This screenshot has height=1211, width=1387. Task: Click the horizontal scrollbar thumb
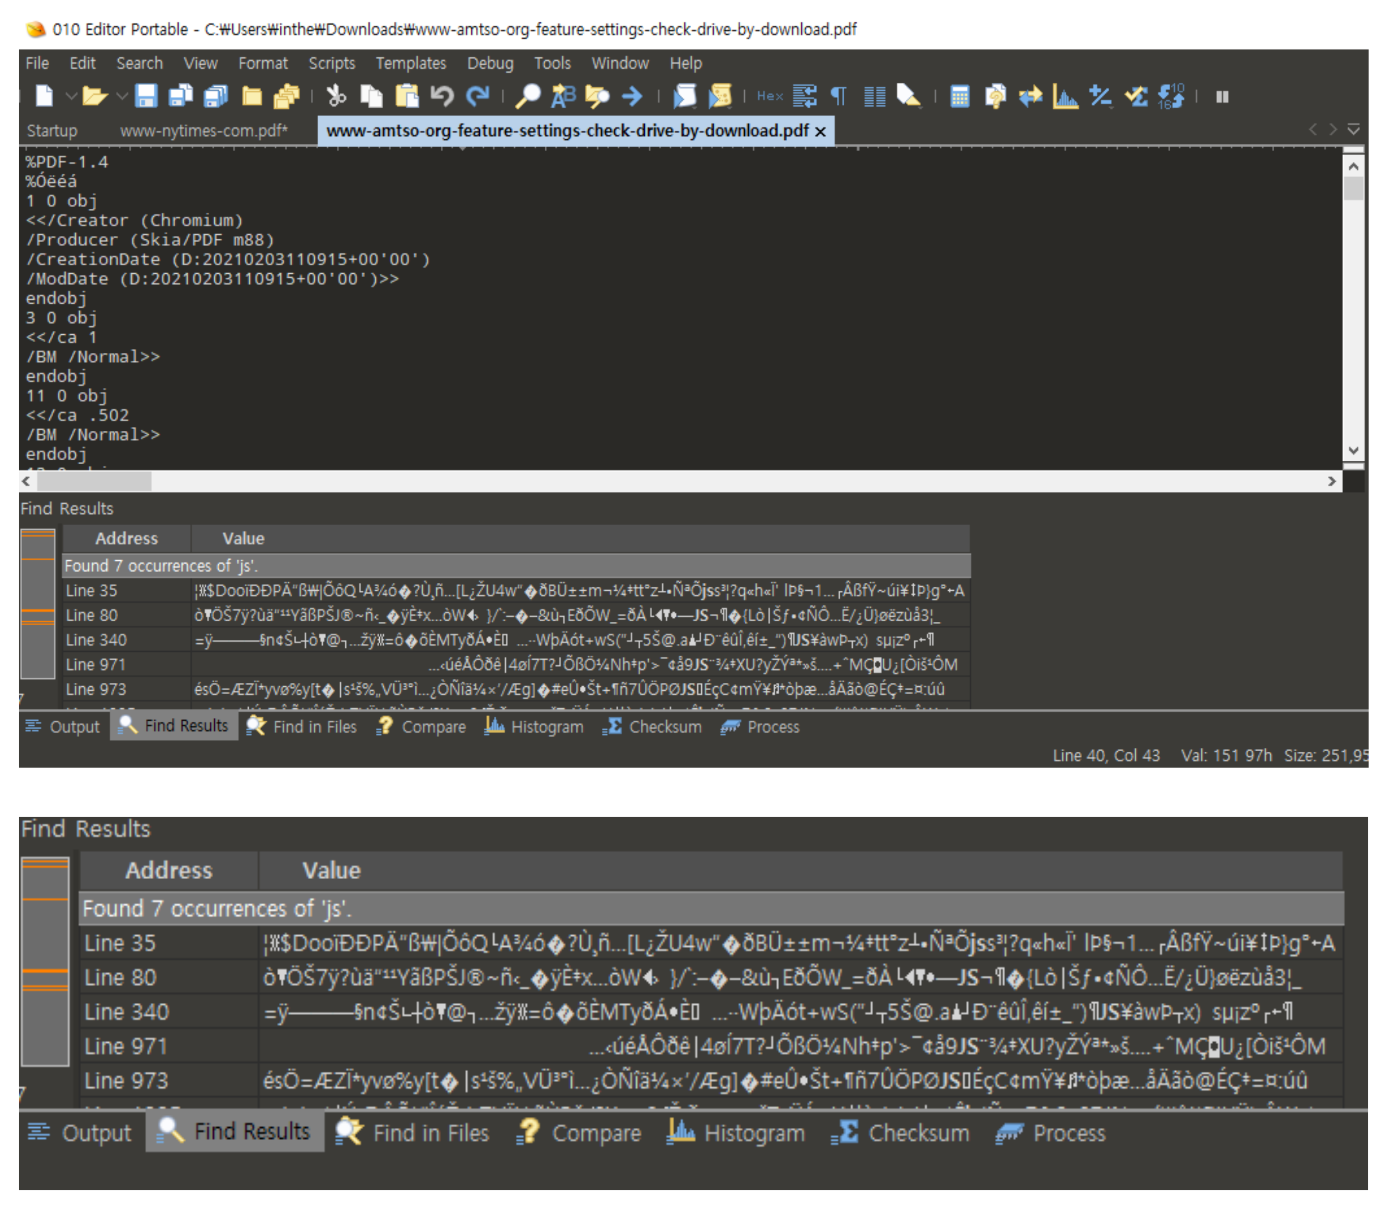tap(95, 481)
